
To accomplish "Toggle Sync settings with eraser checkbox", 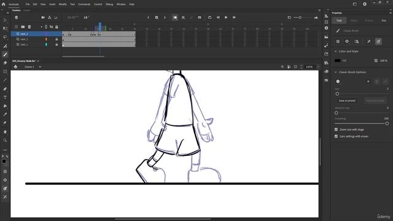I will pyautogui.click(x=336, y=136).
